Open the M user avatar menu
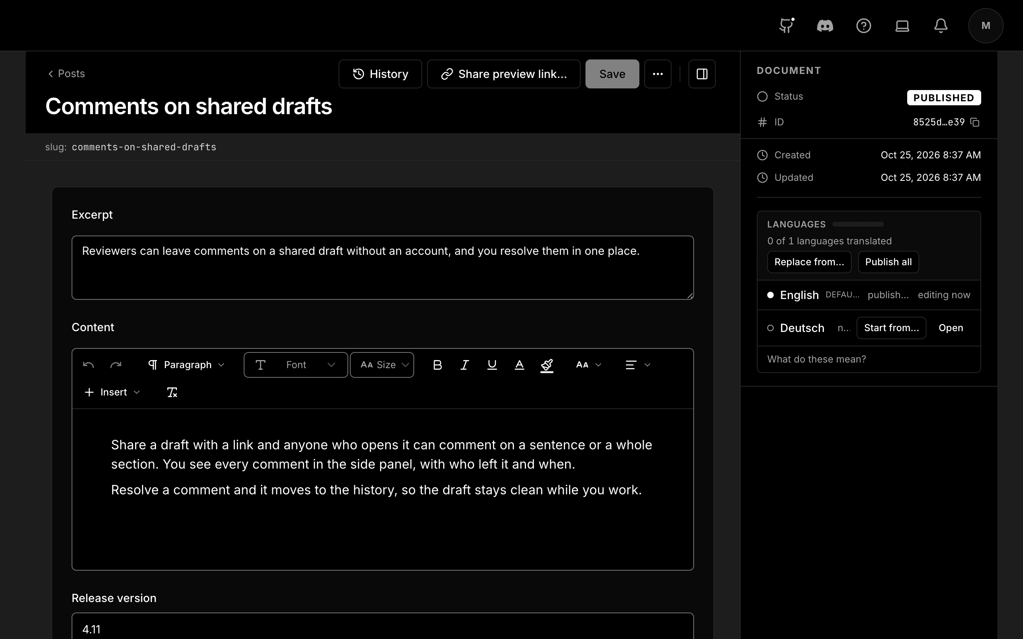The image size is (1023, 639). (x=985, y=26)
